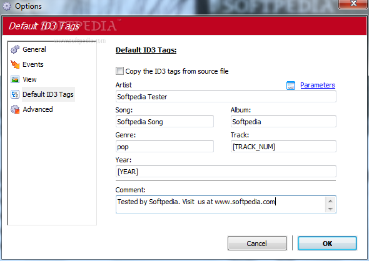
Task: Click the Genre field containing pop
Action: coord(164,147)
